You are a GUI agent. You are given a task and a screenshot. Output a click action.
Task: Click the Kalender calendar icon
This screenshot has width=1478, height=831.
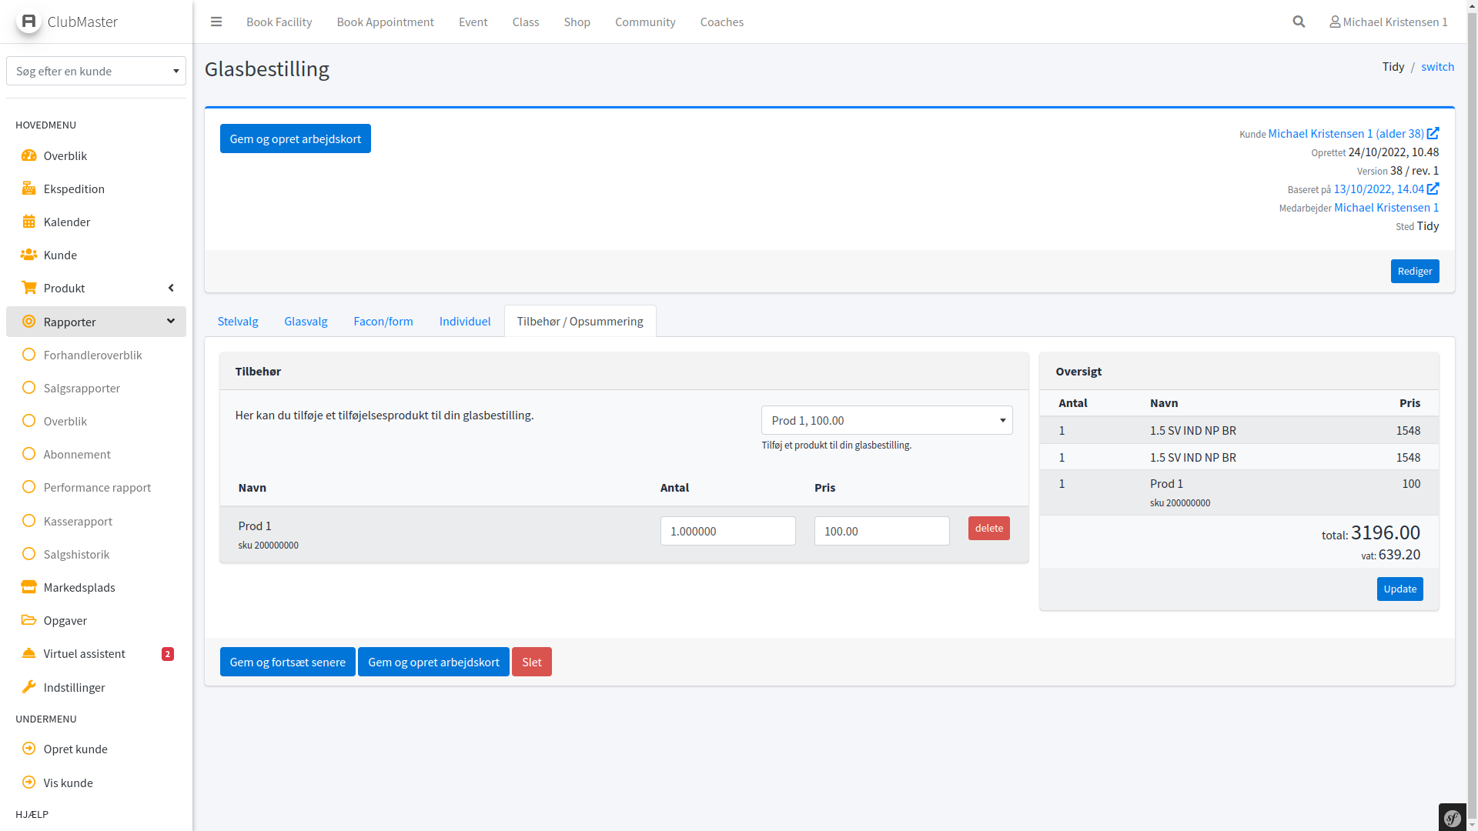point(28,222)
